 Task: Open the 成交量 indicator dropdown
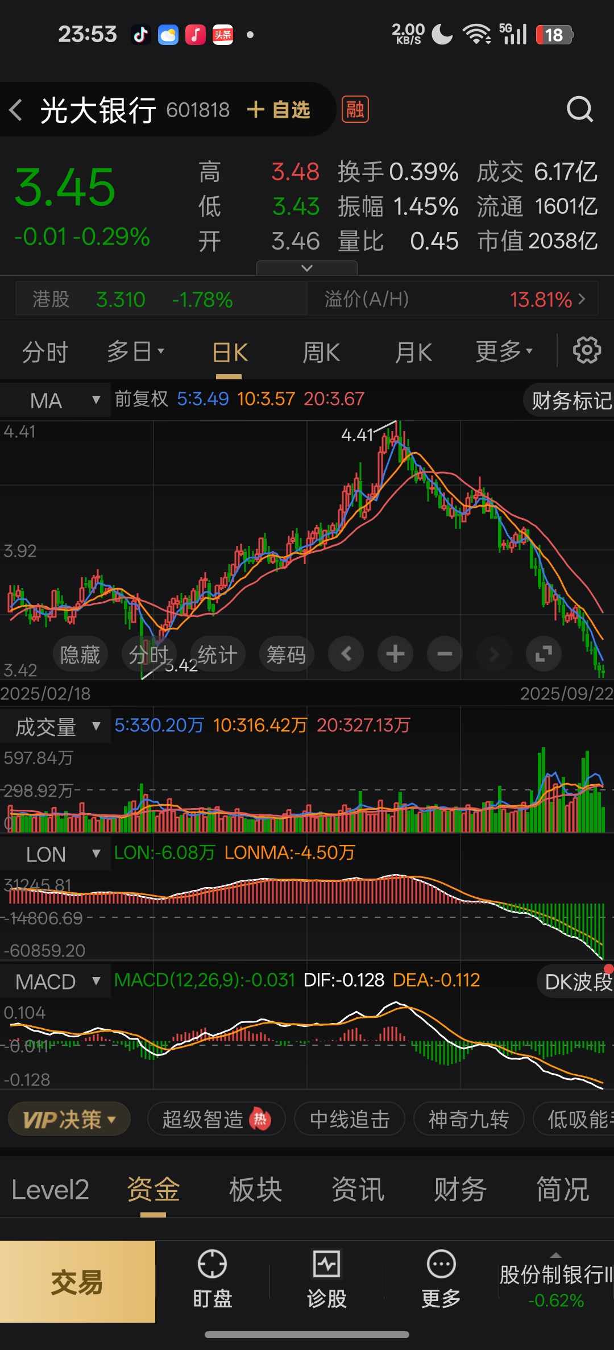[55, 727]
